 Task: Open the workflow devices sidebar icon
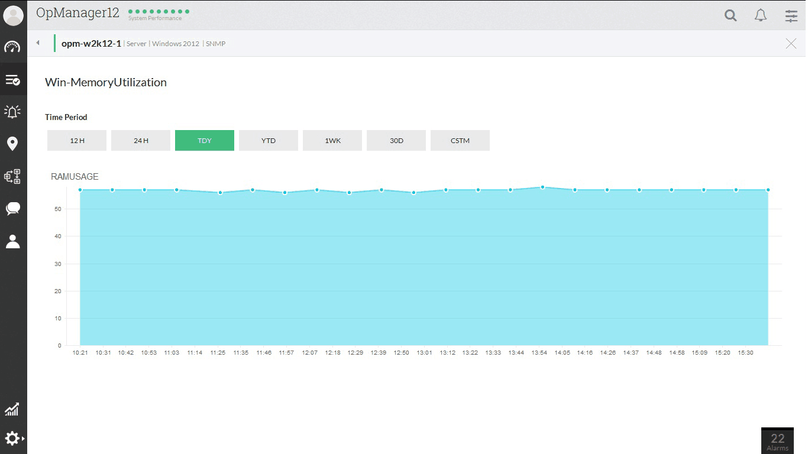[x=12, y=176]
